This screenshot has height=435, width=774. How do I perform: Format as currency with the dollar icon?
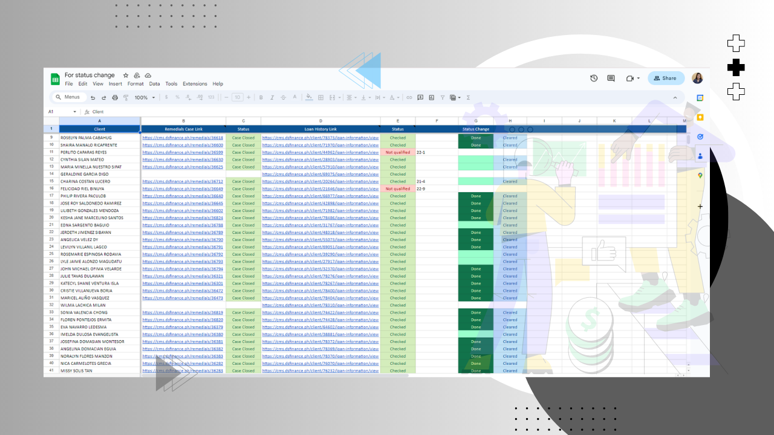coord(167,97)
